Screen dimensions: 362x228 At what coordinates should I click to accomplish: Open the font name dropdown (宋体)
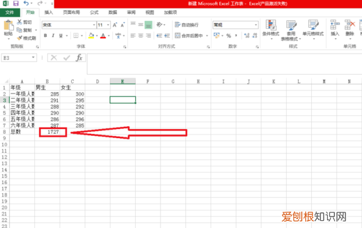[69, 25]
